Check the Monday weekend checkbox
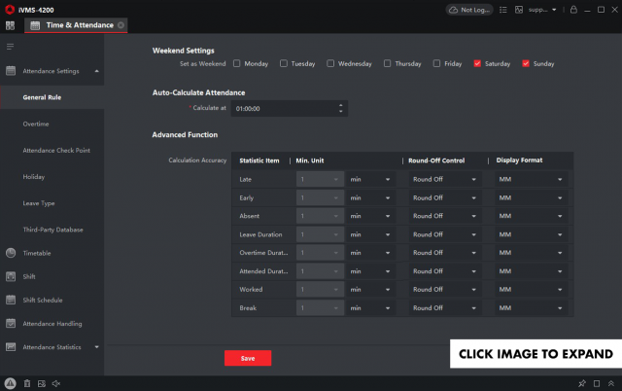Image resolution: width=622 pixels, height=391 pixels. 237,63
